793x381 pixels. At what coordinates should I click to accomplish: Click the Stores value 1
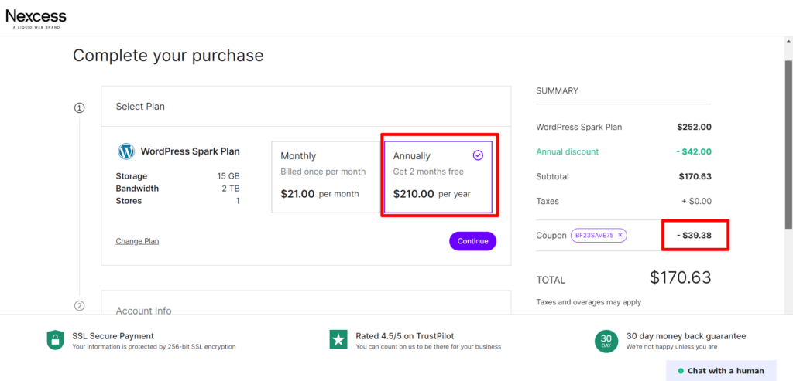[237, 201]
